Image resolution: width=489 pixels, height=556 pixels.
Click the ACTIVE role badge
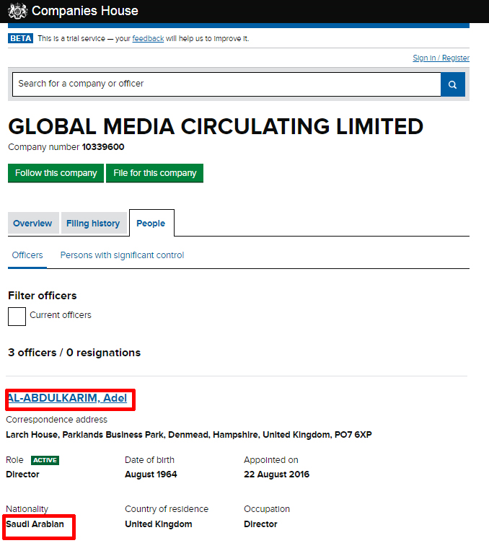[x=45, y=460]
